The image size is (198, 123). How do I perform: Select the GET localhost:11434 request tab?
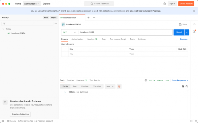pos(72,18)
